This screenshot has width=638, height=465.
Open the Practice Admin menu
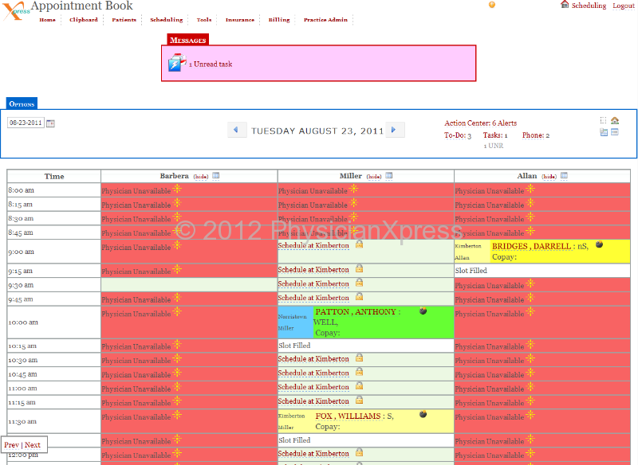point(325,20)
